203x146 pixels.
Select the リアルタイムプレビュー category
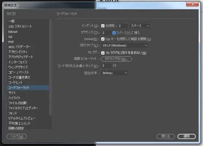tap(28, 118)
